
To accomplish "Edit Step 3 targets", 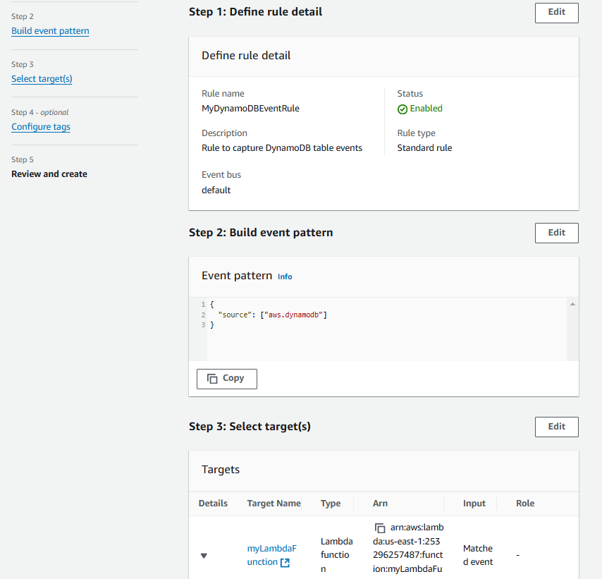I will (x=556, y=427).
